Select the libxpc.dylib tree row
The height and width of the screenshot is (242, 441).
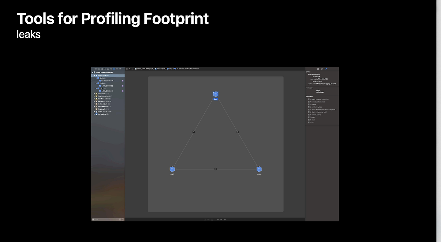[x=108, y=109]
